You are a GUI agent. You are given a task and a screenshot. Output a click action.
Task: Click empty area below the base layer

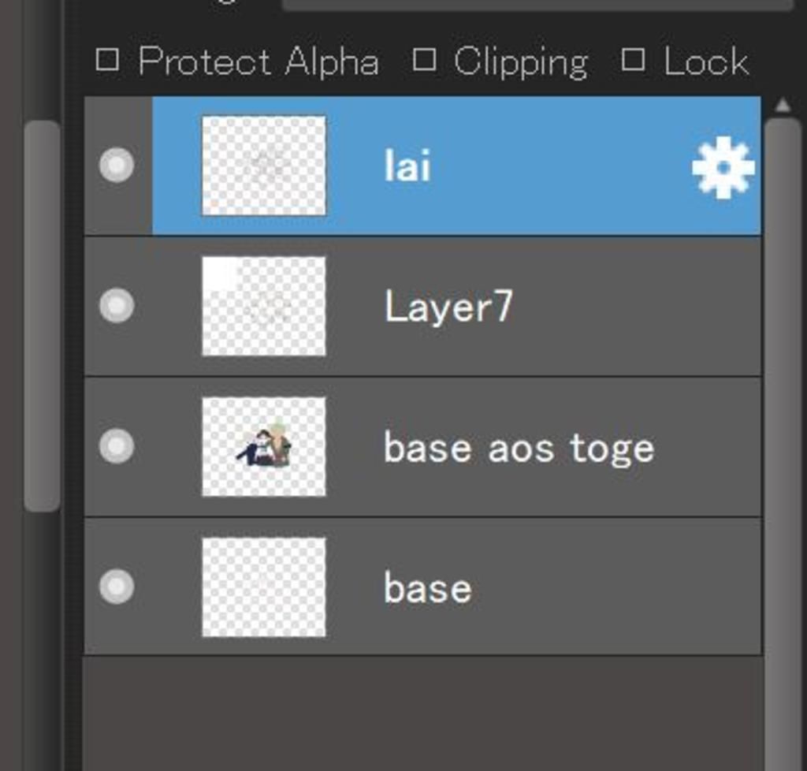(x=422, y=714)
